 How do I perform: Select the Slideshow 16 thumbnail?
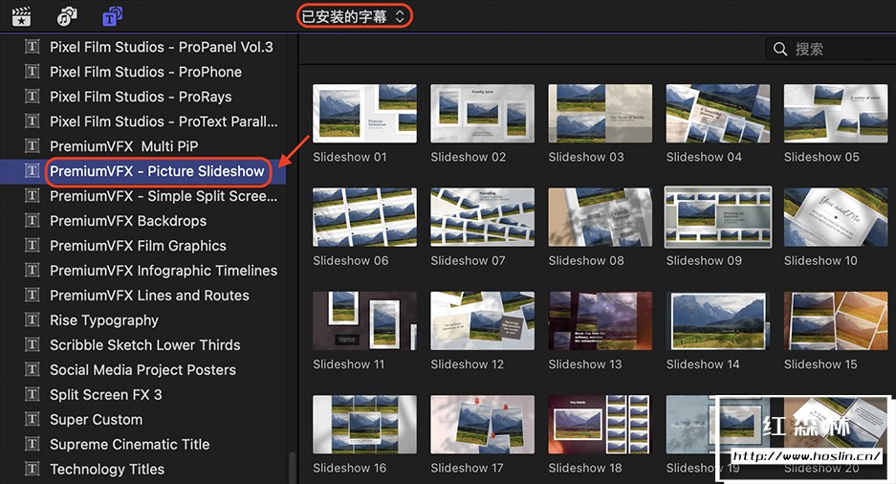pos(364,425)
